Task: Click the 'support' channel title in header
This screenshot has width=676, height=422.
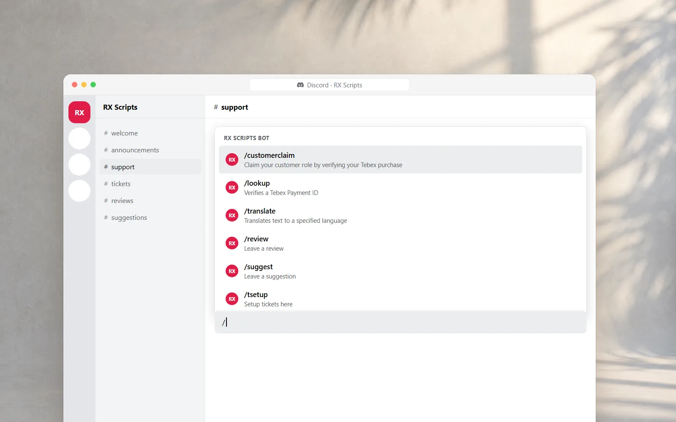Action: (234, 107)
